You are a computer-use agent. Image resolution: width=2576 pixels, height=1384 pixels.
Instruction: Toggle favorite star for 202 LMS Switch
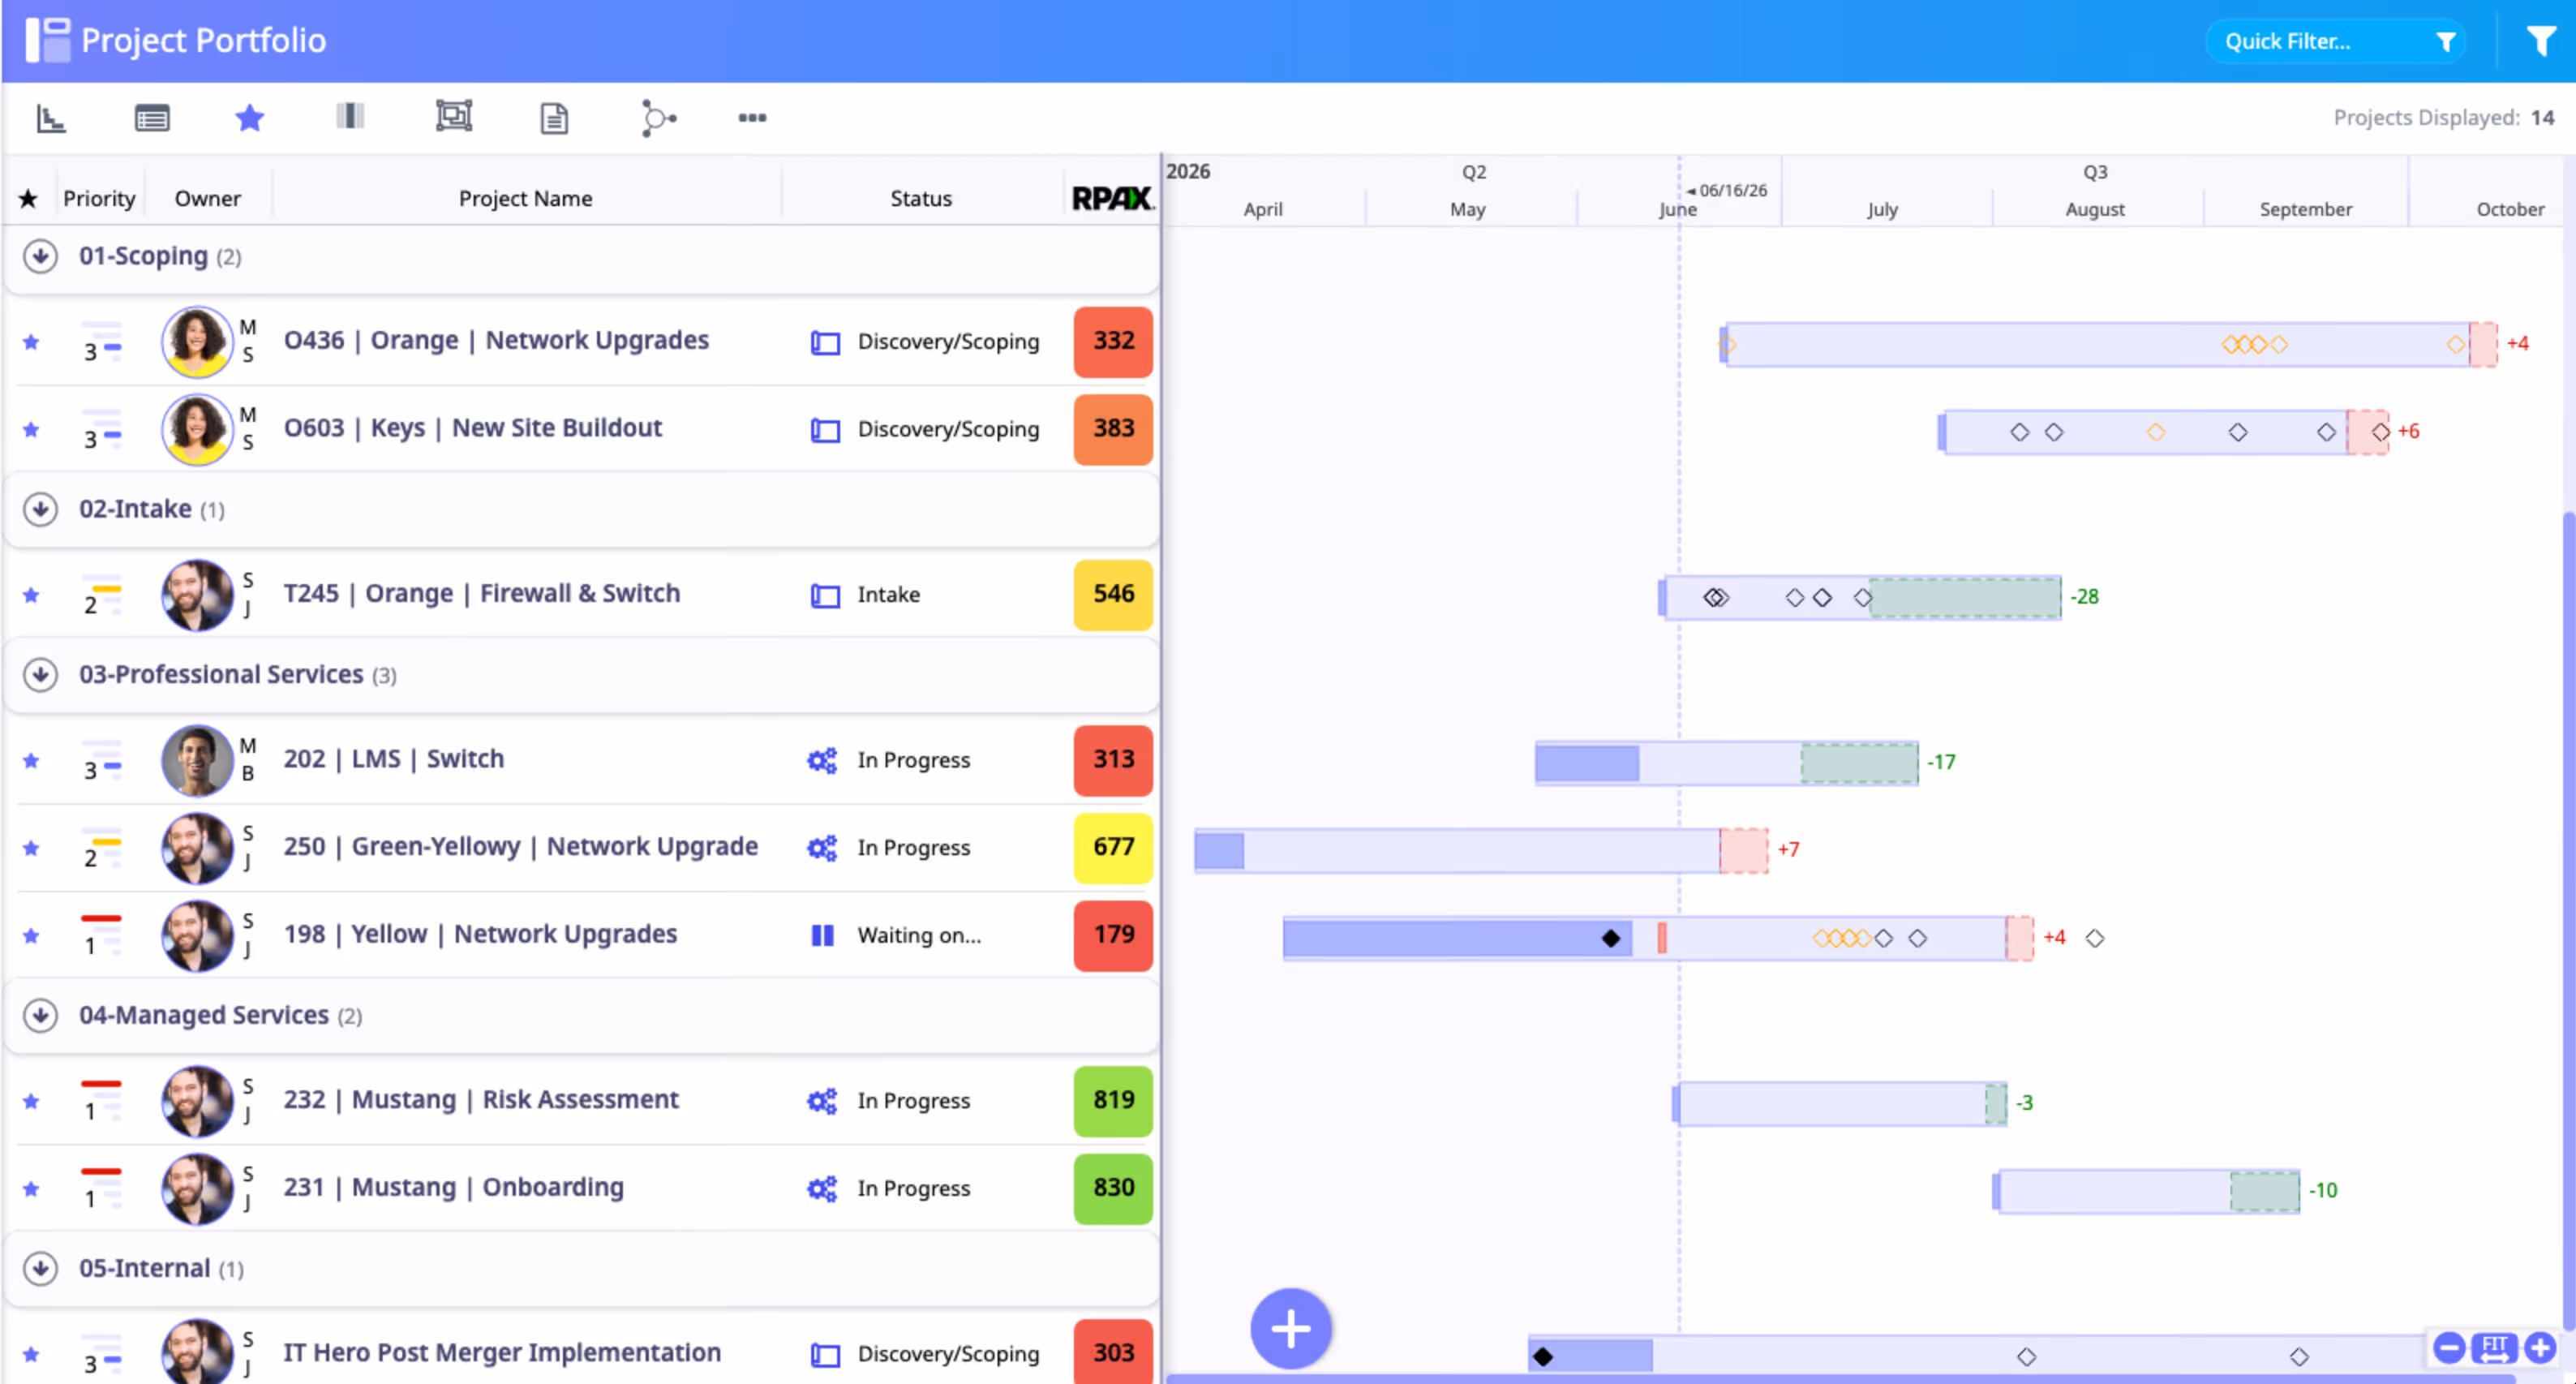[31, 760]
